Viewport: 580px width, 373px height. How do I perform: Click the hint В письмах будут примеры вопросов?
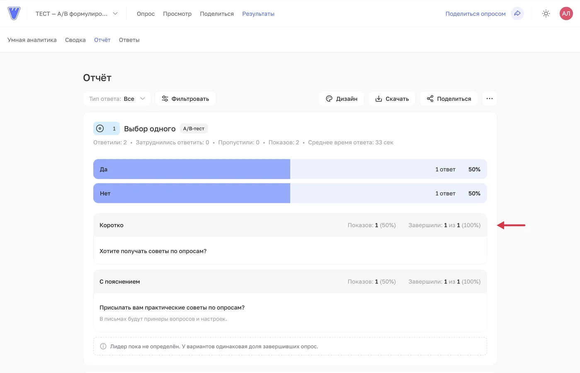point(163,319)
